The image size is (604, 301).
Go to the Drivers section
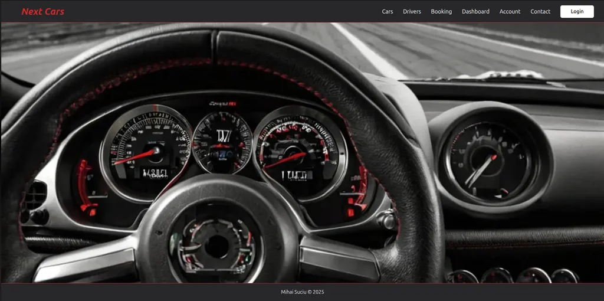pyautogui.click(x=412, y=12)
